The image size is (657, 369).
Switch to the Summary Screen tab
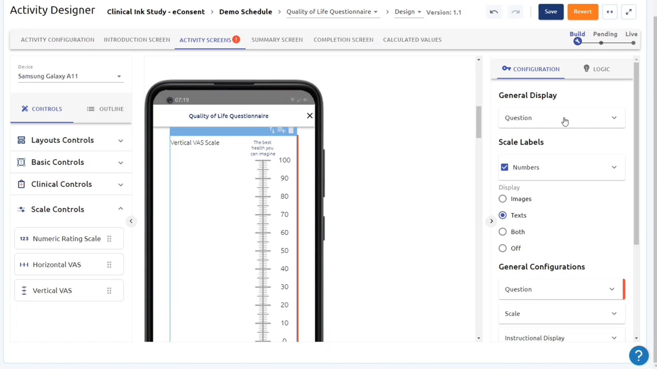(277, 40)
